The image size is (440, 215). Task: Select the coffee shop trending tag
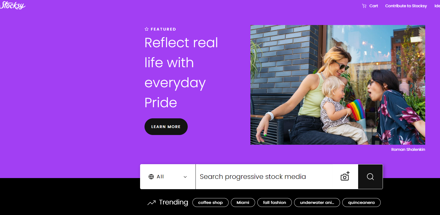[x=211, y=202]
